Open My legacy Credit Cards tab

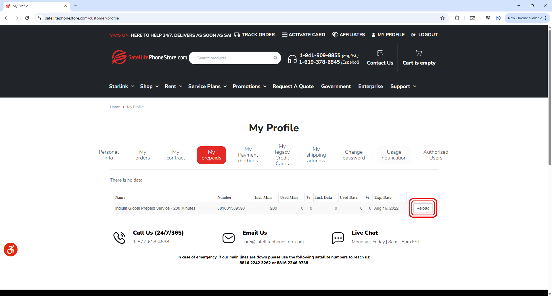(x=282, y=155)
